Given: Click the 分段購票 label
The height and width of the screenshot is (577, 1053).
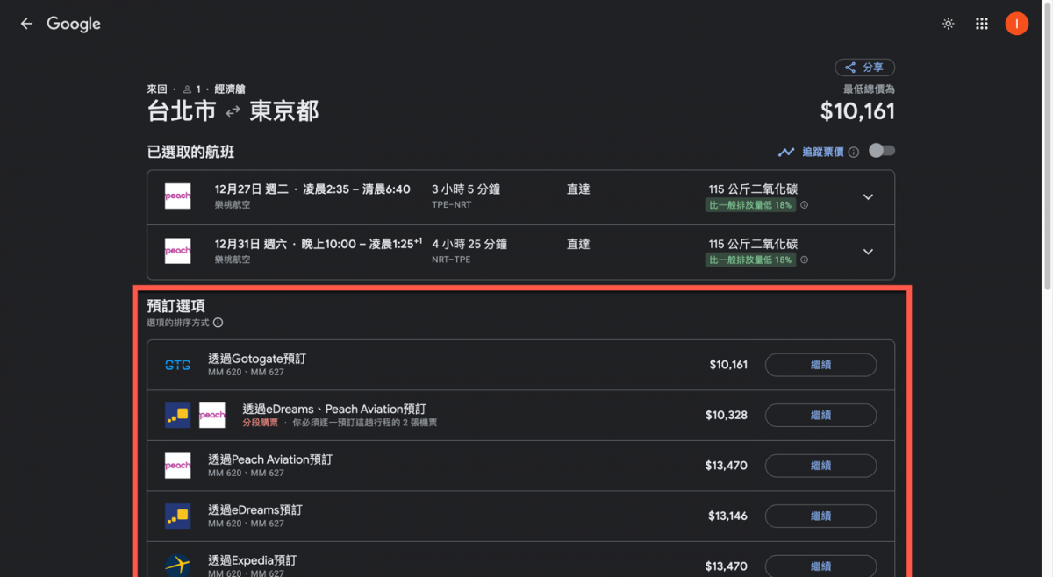Looking at the screenshot, I should pos(261,423).
